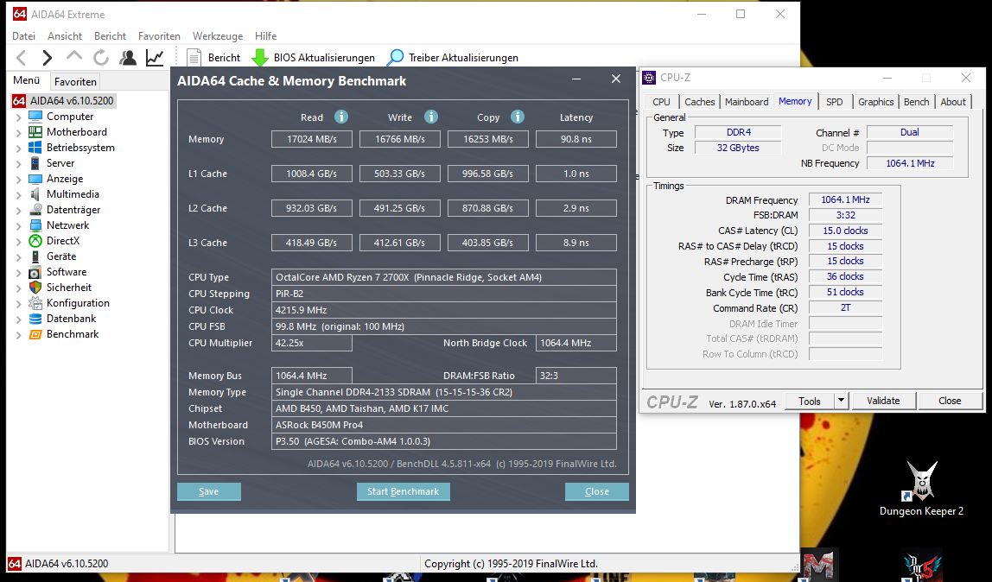Open the CPU-Z Tools dropdown arrow
The height and width of the screenshot is (582, 992).
click(841, 401)
